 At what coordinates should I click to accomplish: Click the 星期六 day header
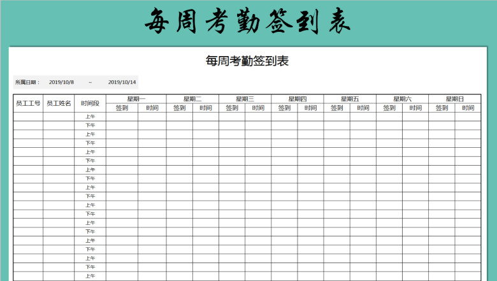[403, 99]
